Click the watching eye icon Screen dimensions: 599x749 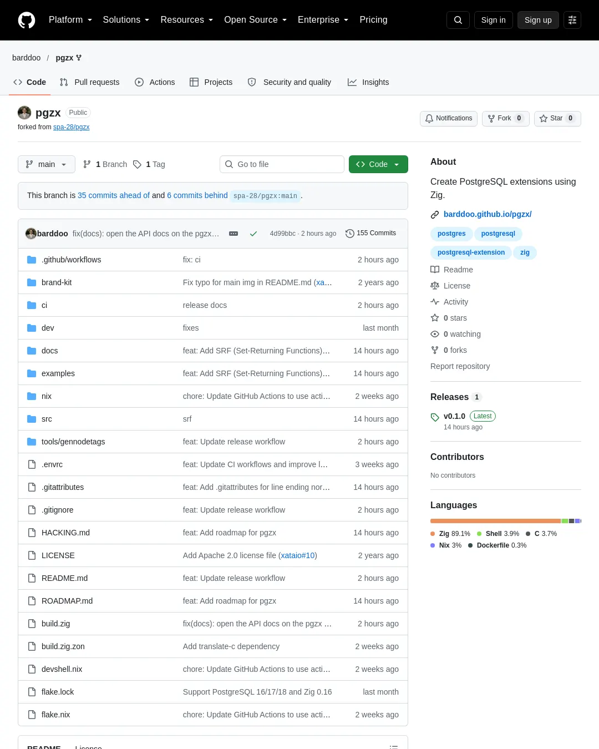(435, 334)
